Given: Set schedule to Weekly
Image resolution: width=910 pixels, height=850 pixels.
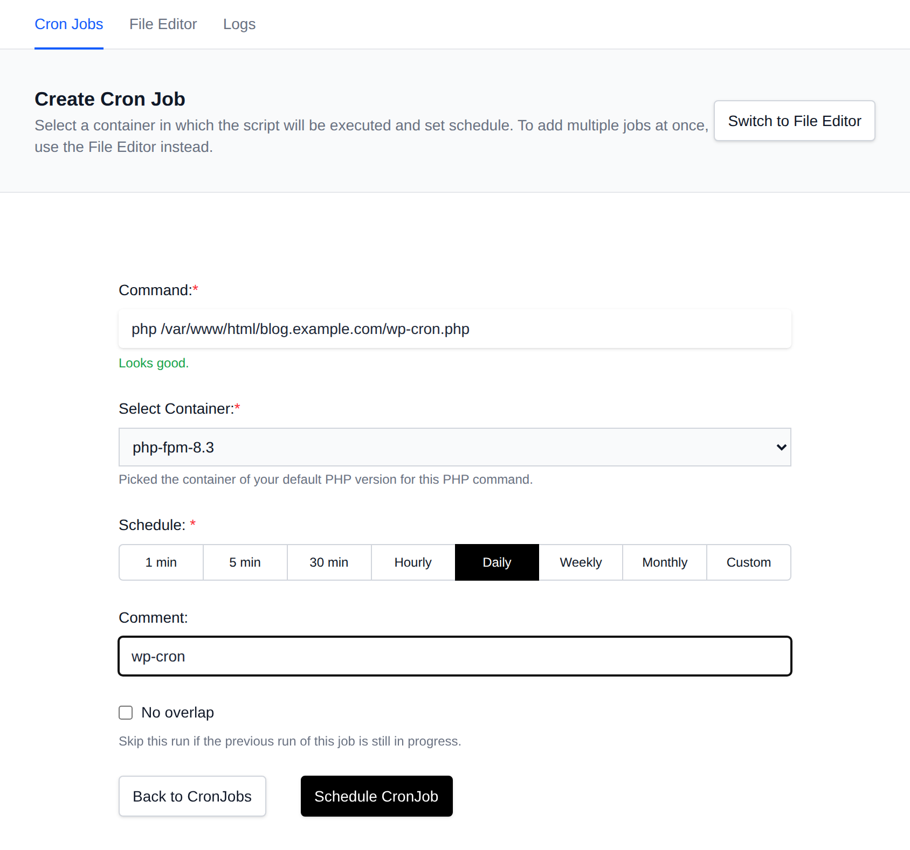Looking at the screenshot, I should [x=581, y=562].
